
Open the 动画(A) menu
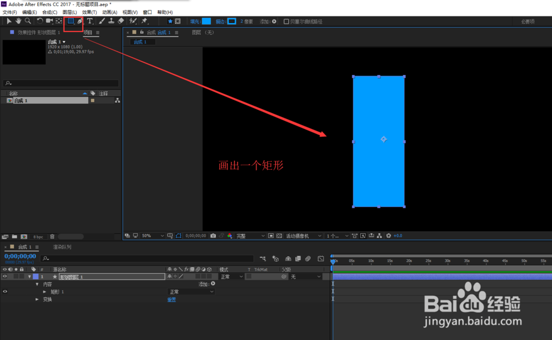(x=109, y=12)
